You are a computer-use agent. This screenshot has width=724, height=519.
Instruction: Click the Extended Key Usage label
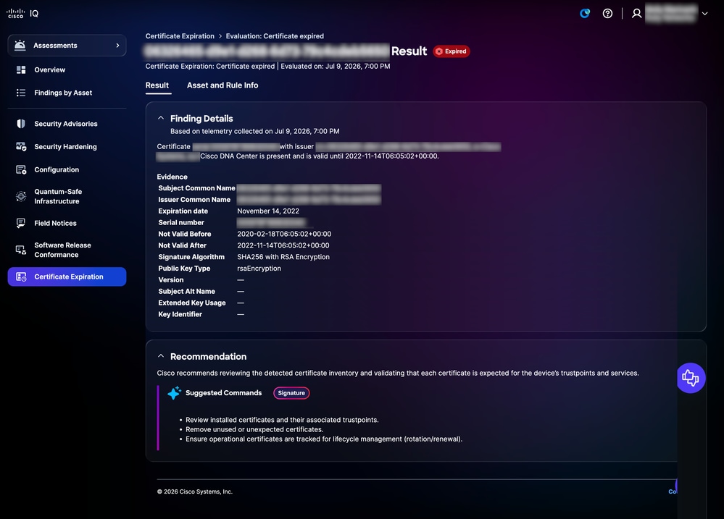pyautogui.click(x=192, y=303)
